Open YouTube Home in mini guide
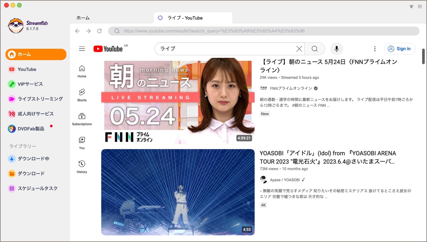 coord(82,71)
